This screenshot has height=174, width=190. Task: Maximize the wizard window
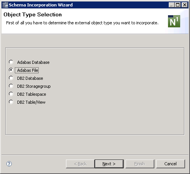178,5
